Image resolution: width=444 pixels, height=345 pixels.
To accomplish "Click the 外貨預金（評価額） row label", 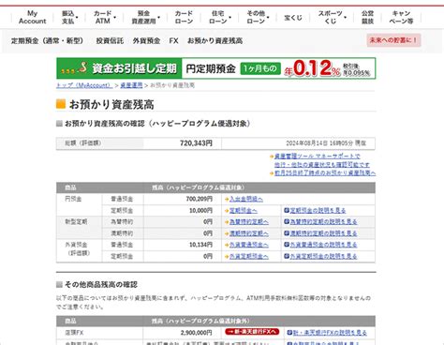I will tap(77, 248).
